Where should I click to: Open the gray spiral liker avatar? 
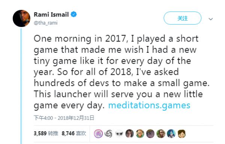108,134
